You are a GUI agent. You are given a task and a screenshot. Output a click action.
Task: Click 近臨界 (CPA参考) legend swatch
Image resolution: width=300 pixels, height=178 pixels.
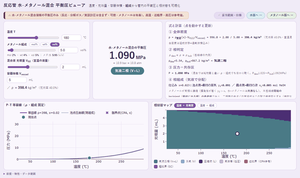click(x=246, y=161)
